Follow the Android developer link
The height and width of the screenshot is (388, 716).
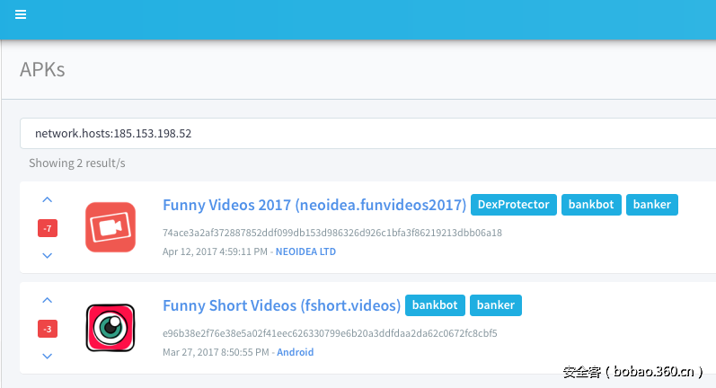295,353
